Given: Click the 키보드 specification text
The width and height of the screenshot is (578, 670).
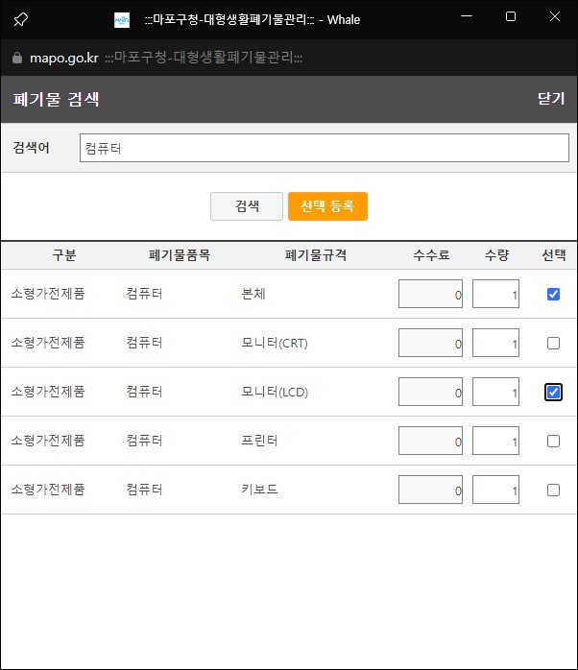Looking at the screenshot, I should coord(259,490).
